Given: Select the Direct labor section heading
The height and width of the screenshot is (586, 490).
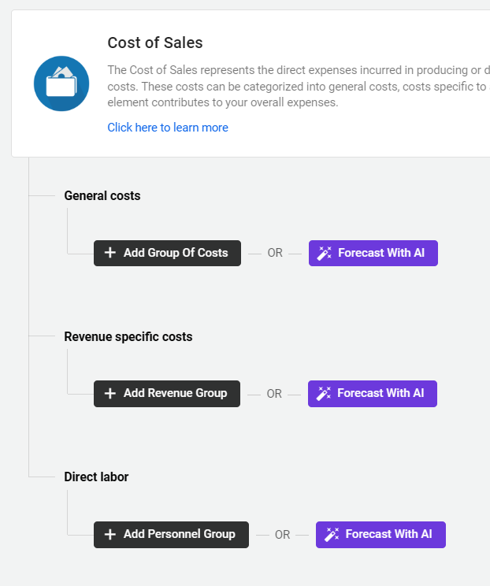Looking at the screenshot, I should pos(96,477).
